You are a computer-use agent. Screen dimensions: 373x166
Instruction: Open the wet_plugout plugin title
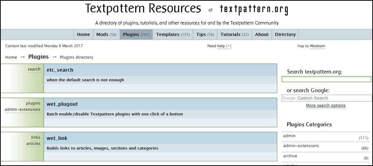coord(62,104)
